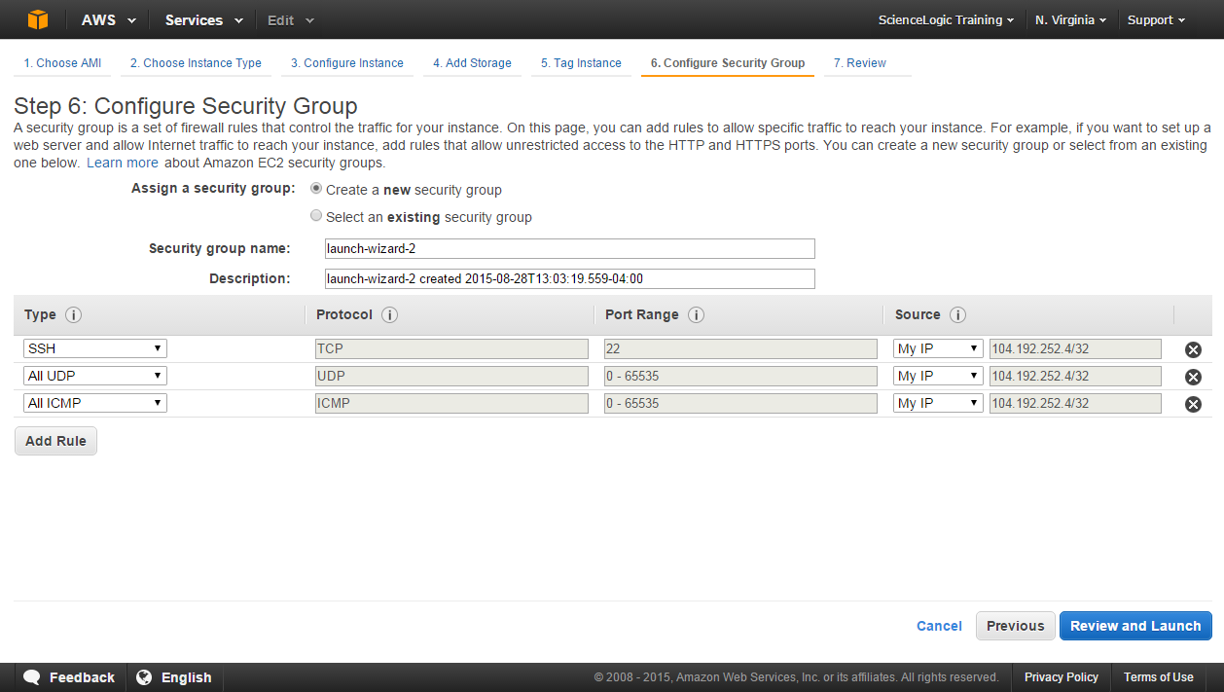Image resolution: width=1224 pixels, height=692 pixels.
Task: Select the Create a new security group radio button
Action: point(315,188)
